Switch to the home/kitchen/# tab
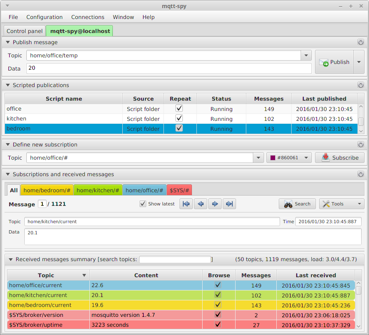 click(98, 190)
